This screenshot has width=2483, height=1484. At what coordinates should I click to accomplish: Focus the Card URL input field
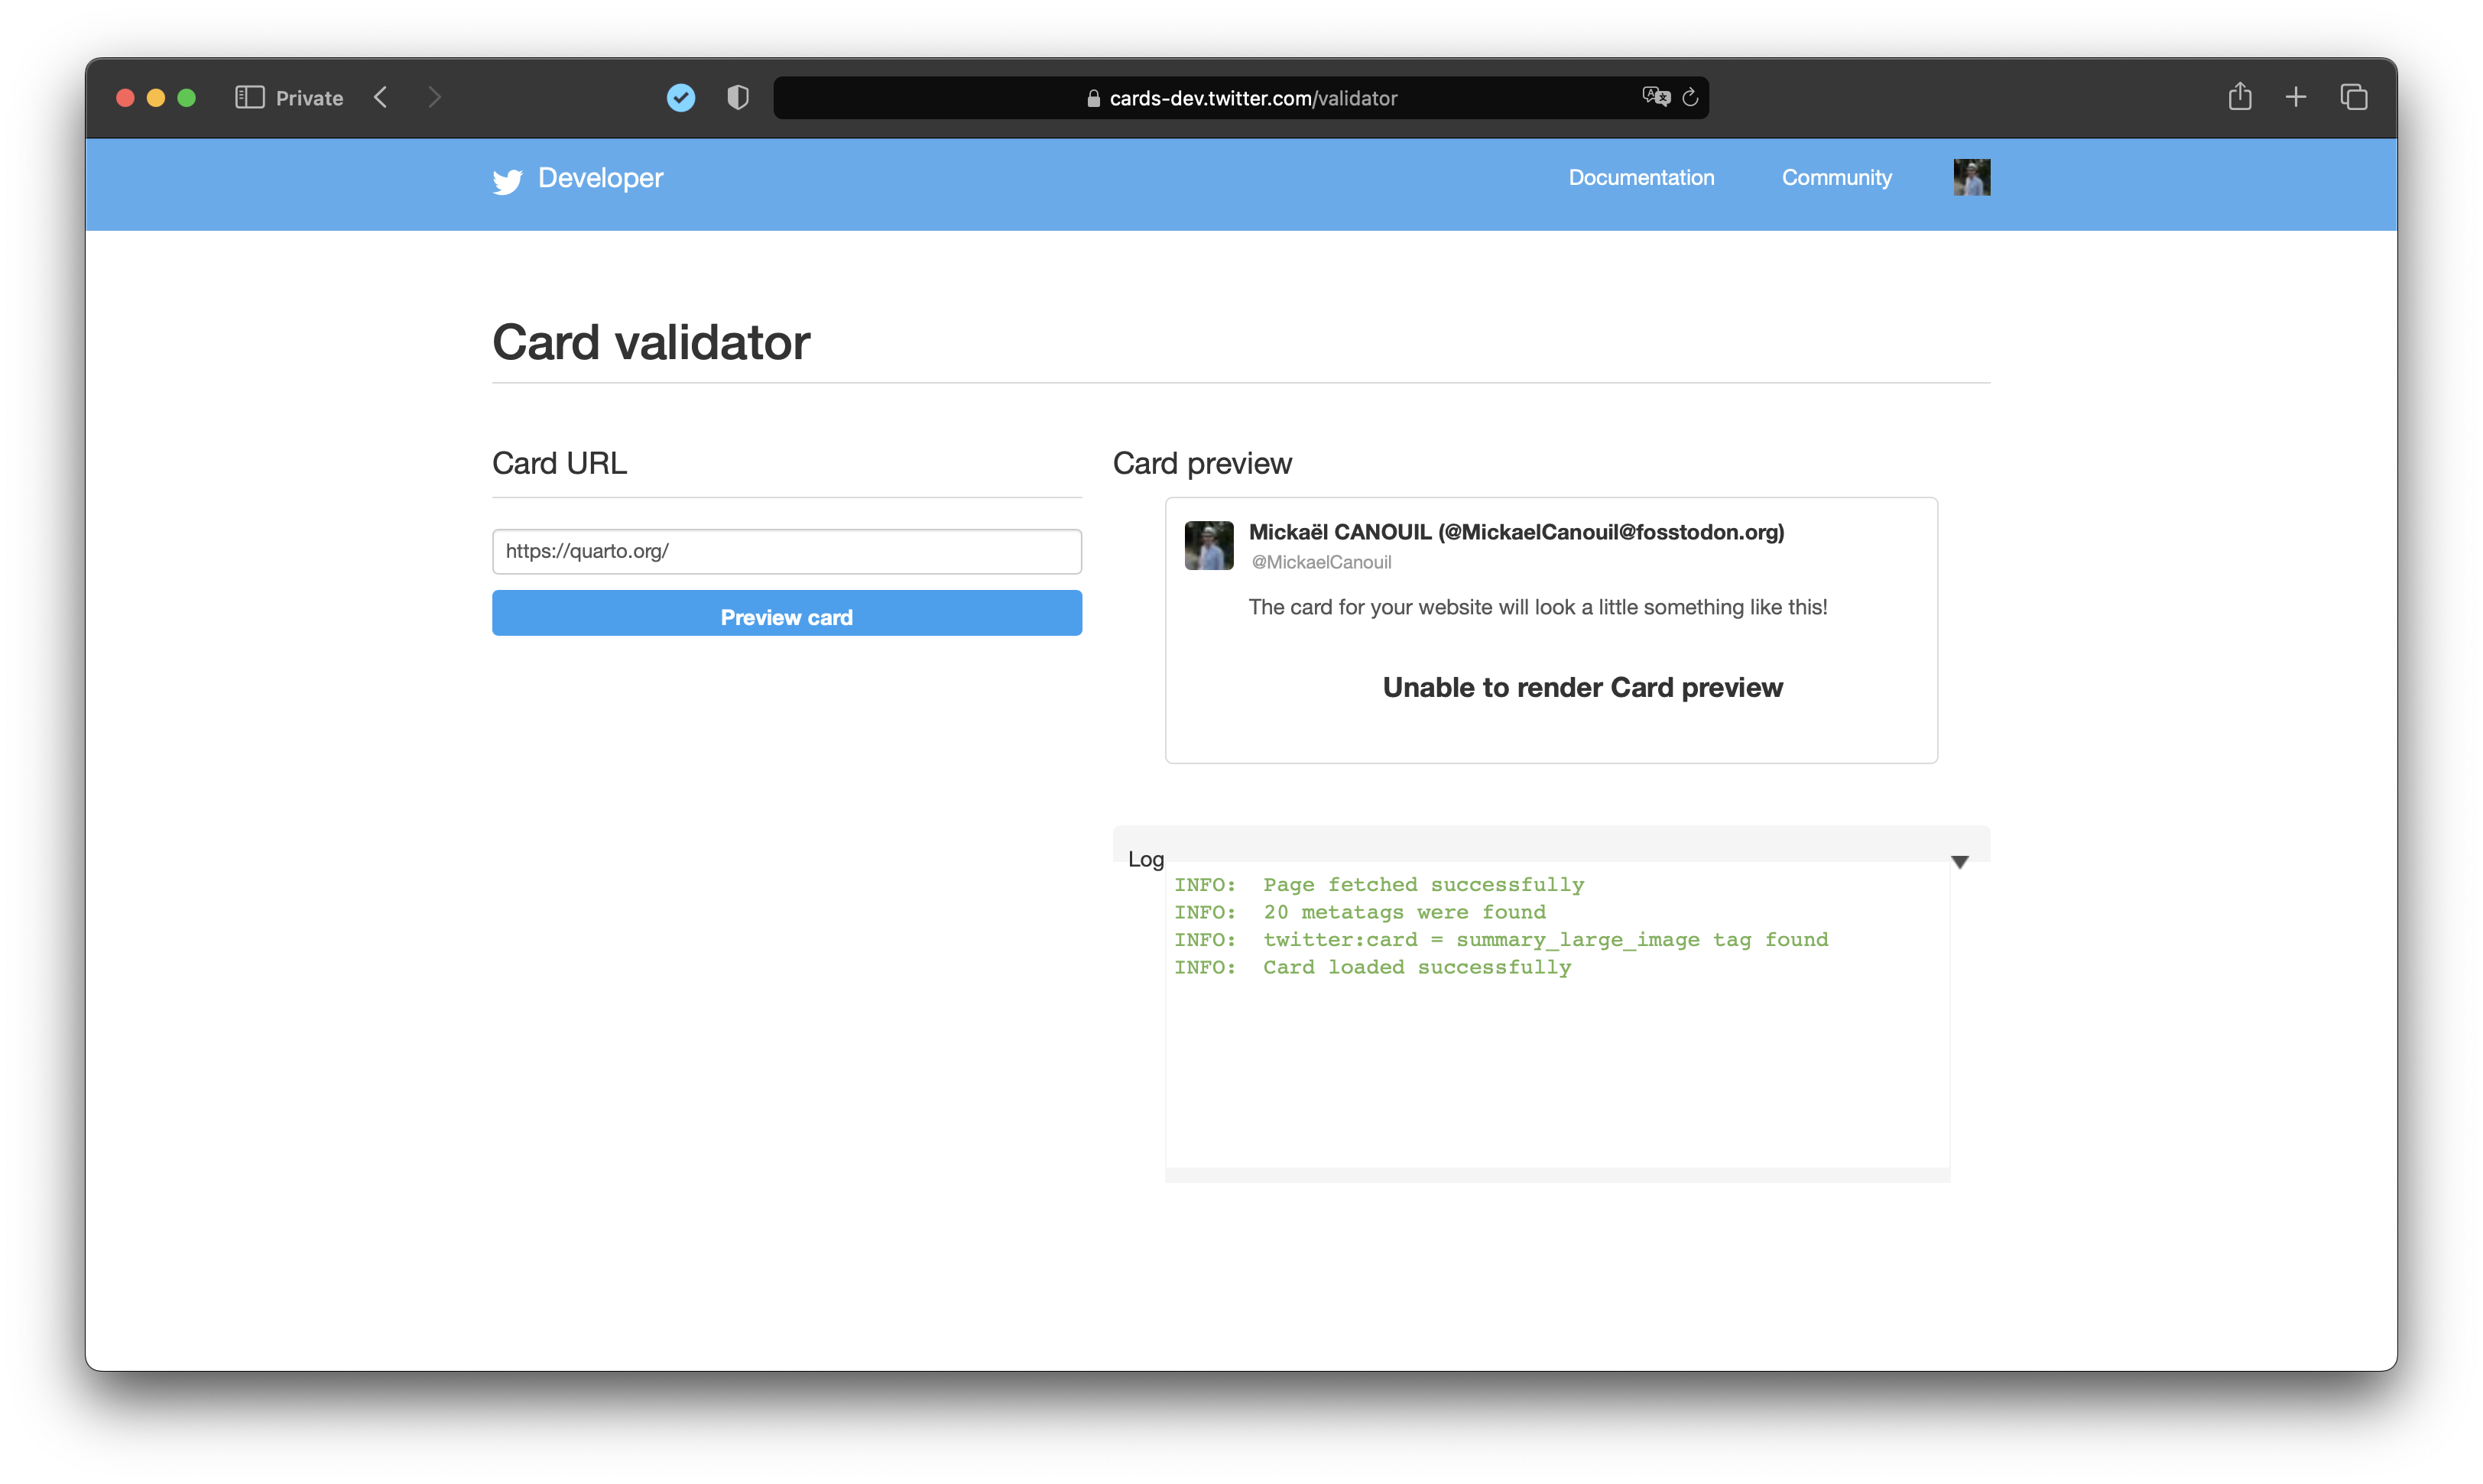tap(787, 551)
